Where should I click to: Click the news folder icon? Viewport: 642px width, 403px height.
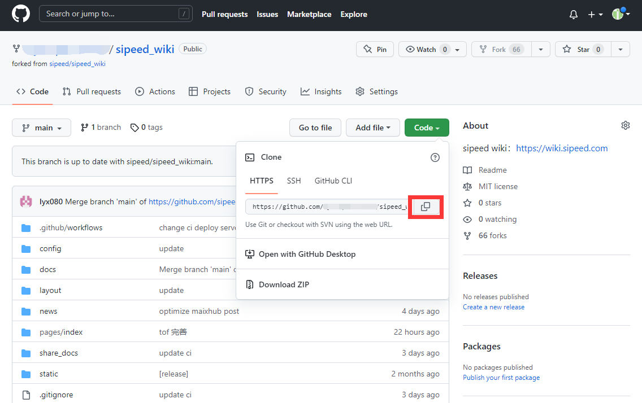point(26,312)
